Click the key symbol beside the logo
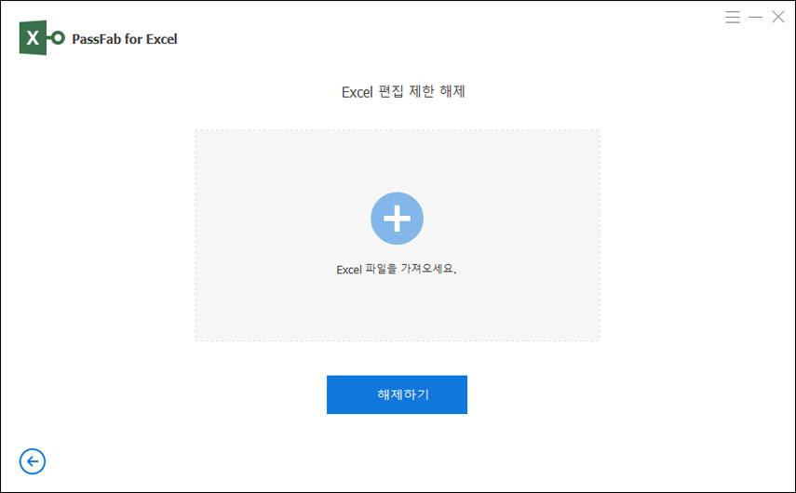This screenshot has height=493, width=796. tap(58, 39)
